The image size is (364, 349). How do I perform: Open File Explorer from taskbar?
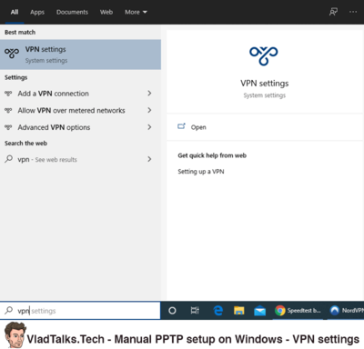(239, 311)
